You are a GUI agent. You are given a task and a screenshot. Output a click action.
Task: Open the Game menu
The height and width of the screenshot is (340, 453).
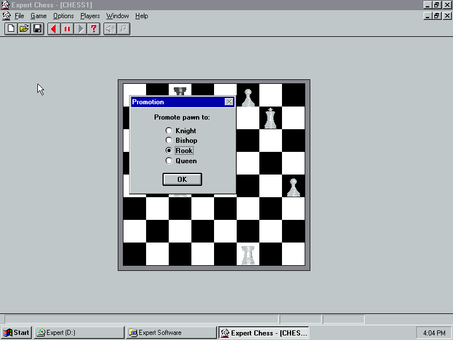(39, 16)
